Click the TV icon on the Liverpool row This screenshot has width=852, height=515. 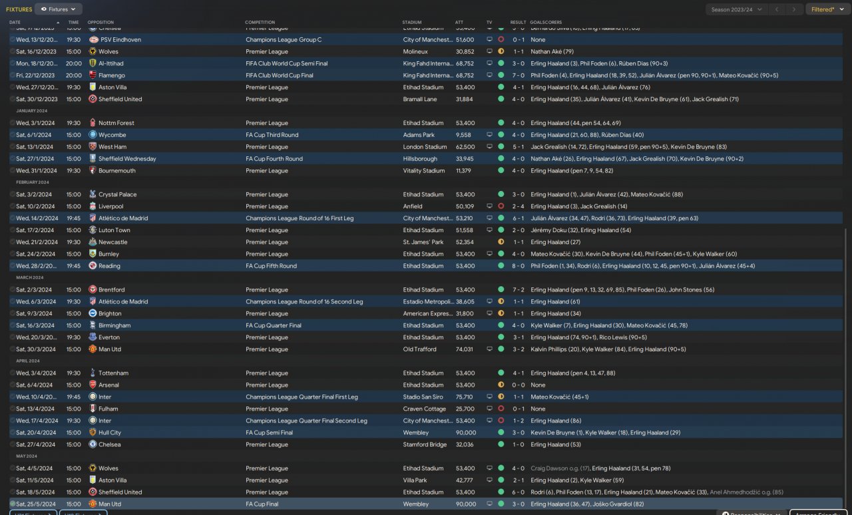pos(490,207)
